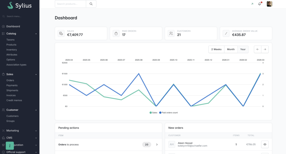
Task: Click the green info badge icon
Action: point(10,146)
